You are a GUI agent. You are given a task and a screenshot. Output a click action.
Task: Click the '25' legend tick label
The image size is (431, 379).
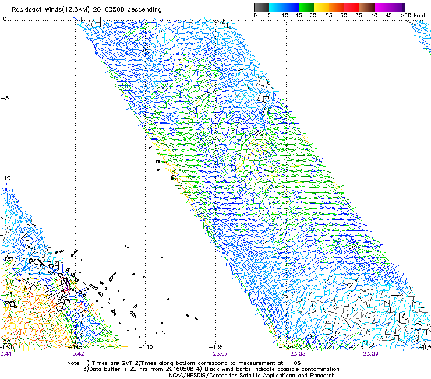(329, 16)
